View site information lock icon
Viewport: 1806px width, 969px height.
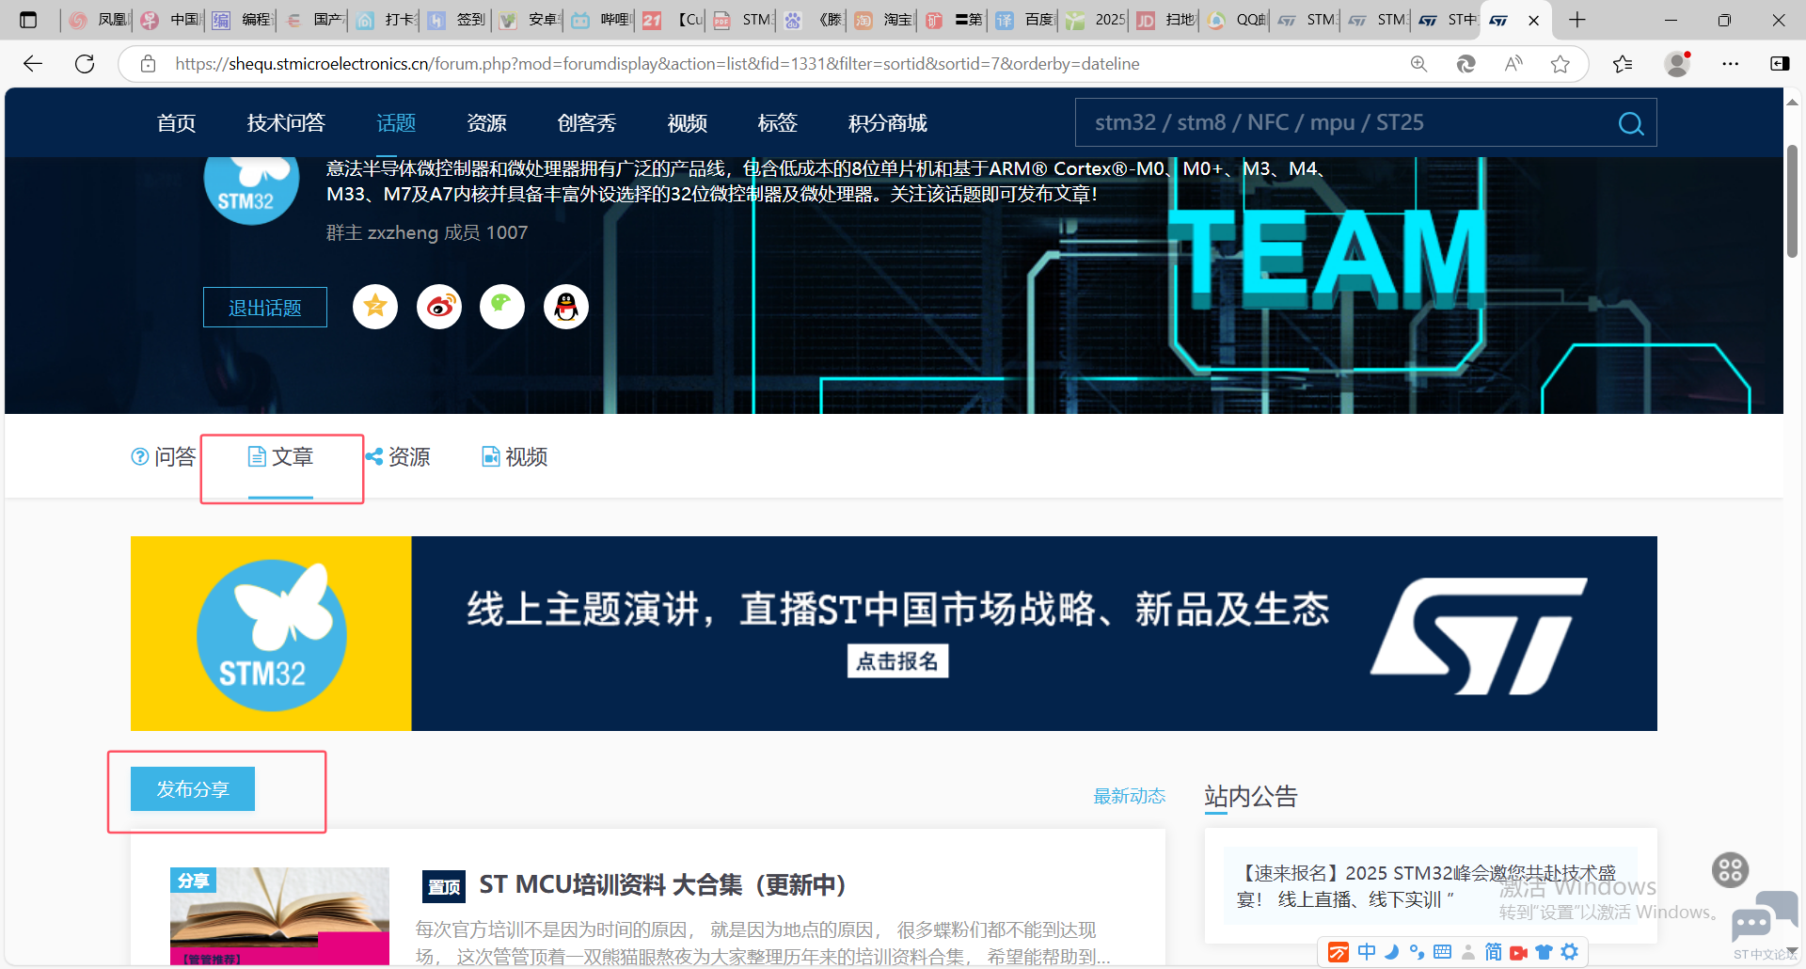pos(148,64)
